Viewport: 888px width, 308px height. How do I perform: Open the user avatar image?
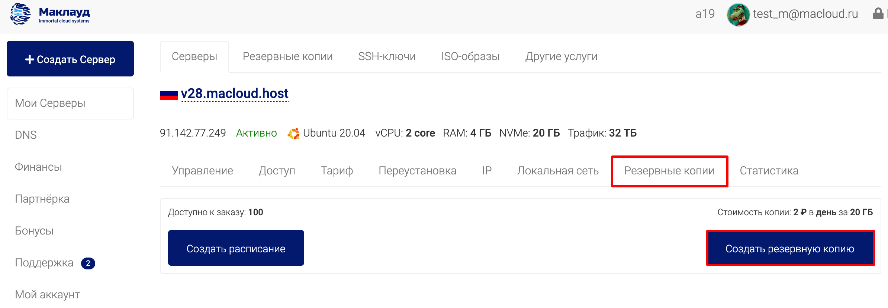point(738,14)
